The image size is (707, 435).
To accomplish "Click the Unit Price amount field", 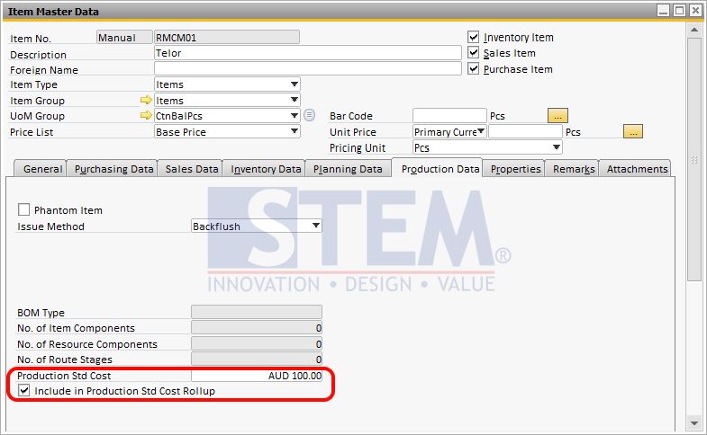I will [x=525, y=132].
